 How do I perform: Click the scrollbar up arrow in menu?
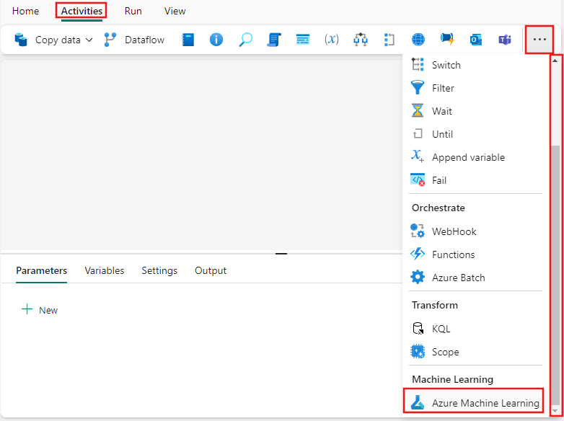coord(555,61)
